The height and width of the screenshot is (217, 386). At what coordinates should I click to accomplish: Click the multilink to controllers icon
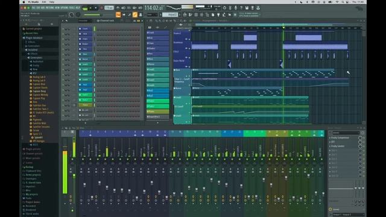click(x=141, y=14)
